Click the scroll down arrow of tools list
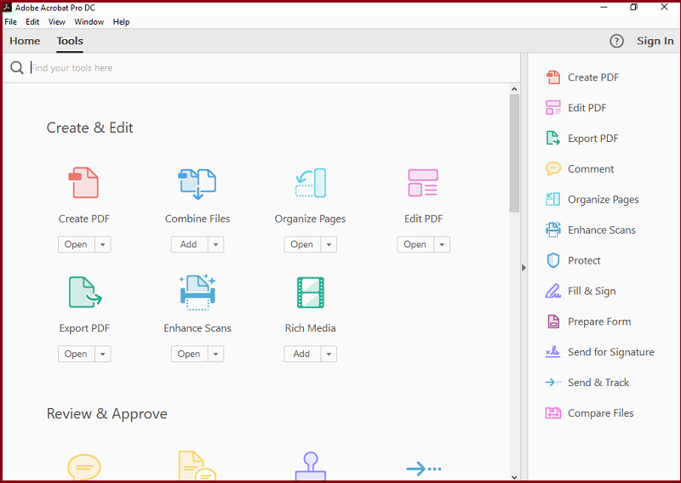Image resolution: width=681 pixels, height=483 pixels. pyautogui.click(x=514, y=477)
